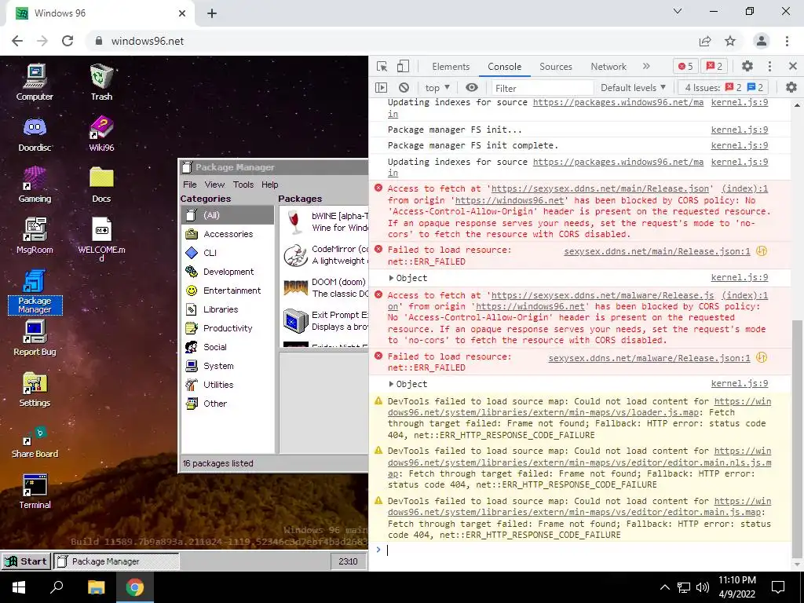
Task: Click the Package Manager taskbar button
Action: [116, 561]
